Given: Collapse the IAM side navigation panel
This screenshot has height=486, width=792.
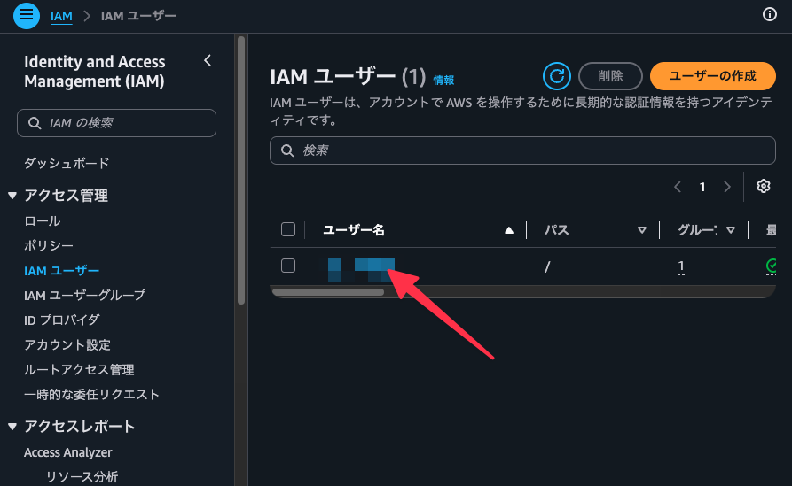Looking at the screenshot, I should [208, 60].
